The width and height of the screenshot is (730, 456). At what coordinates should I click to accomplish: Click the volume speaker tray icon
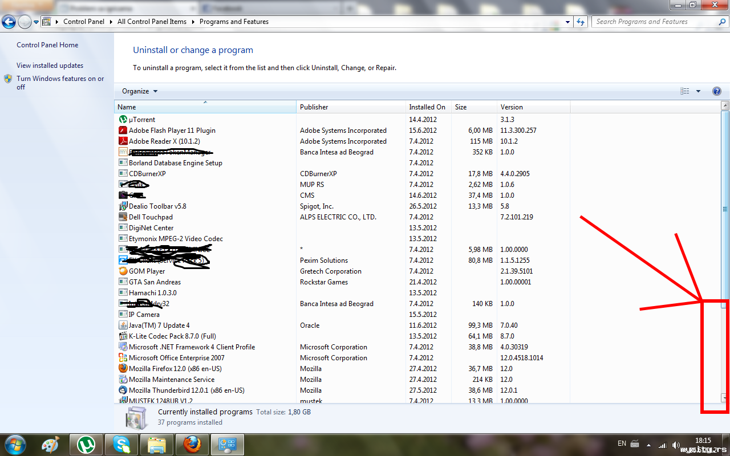pyautogui.click(x=676, y=445)
